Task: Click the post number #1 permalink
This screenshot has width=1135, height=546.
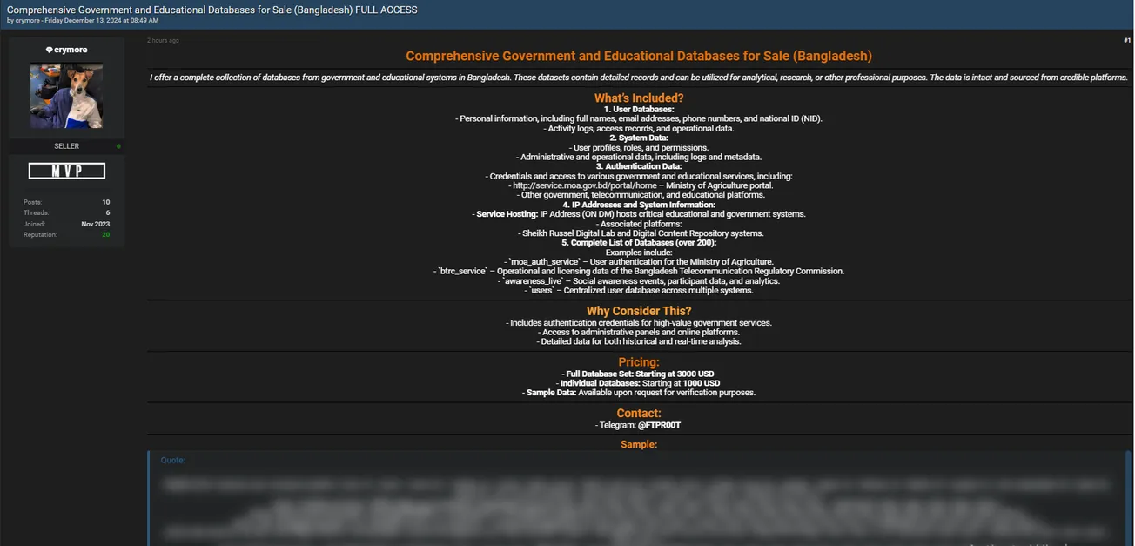Action: click(x=1126, y=41)
